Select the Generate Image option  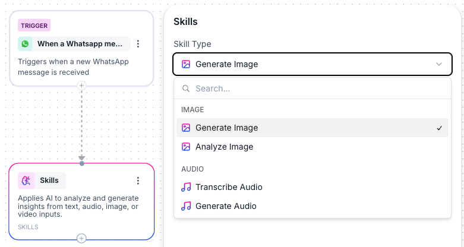click(x=226, y=128)
